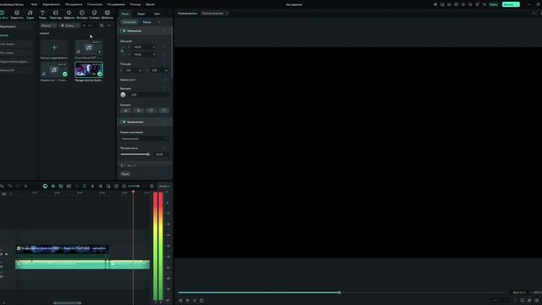Toggle the keyframe diamond for the opacity row

[164, 148]
